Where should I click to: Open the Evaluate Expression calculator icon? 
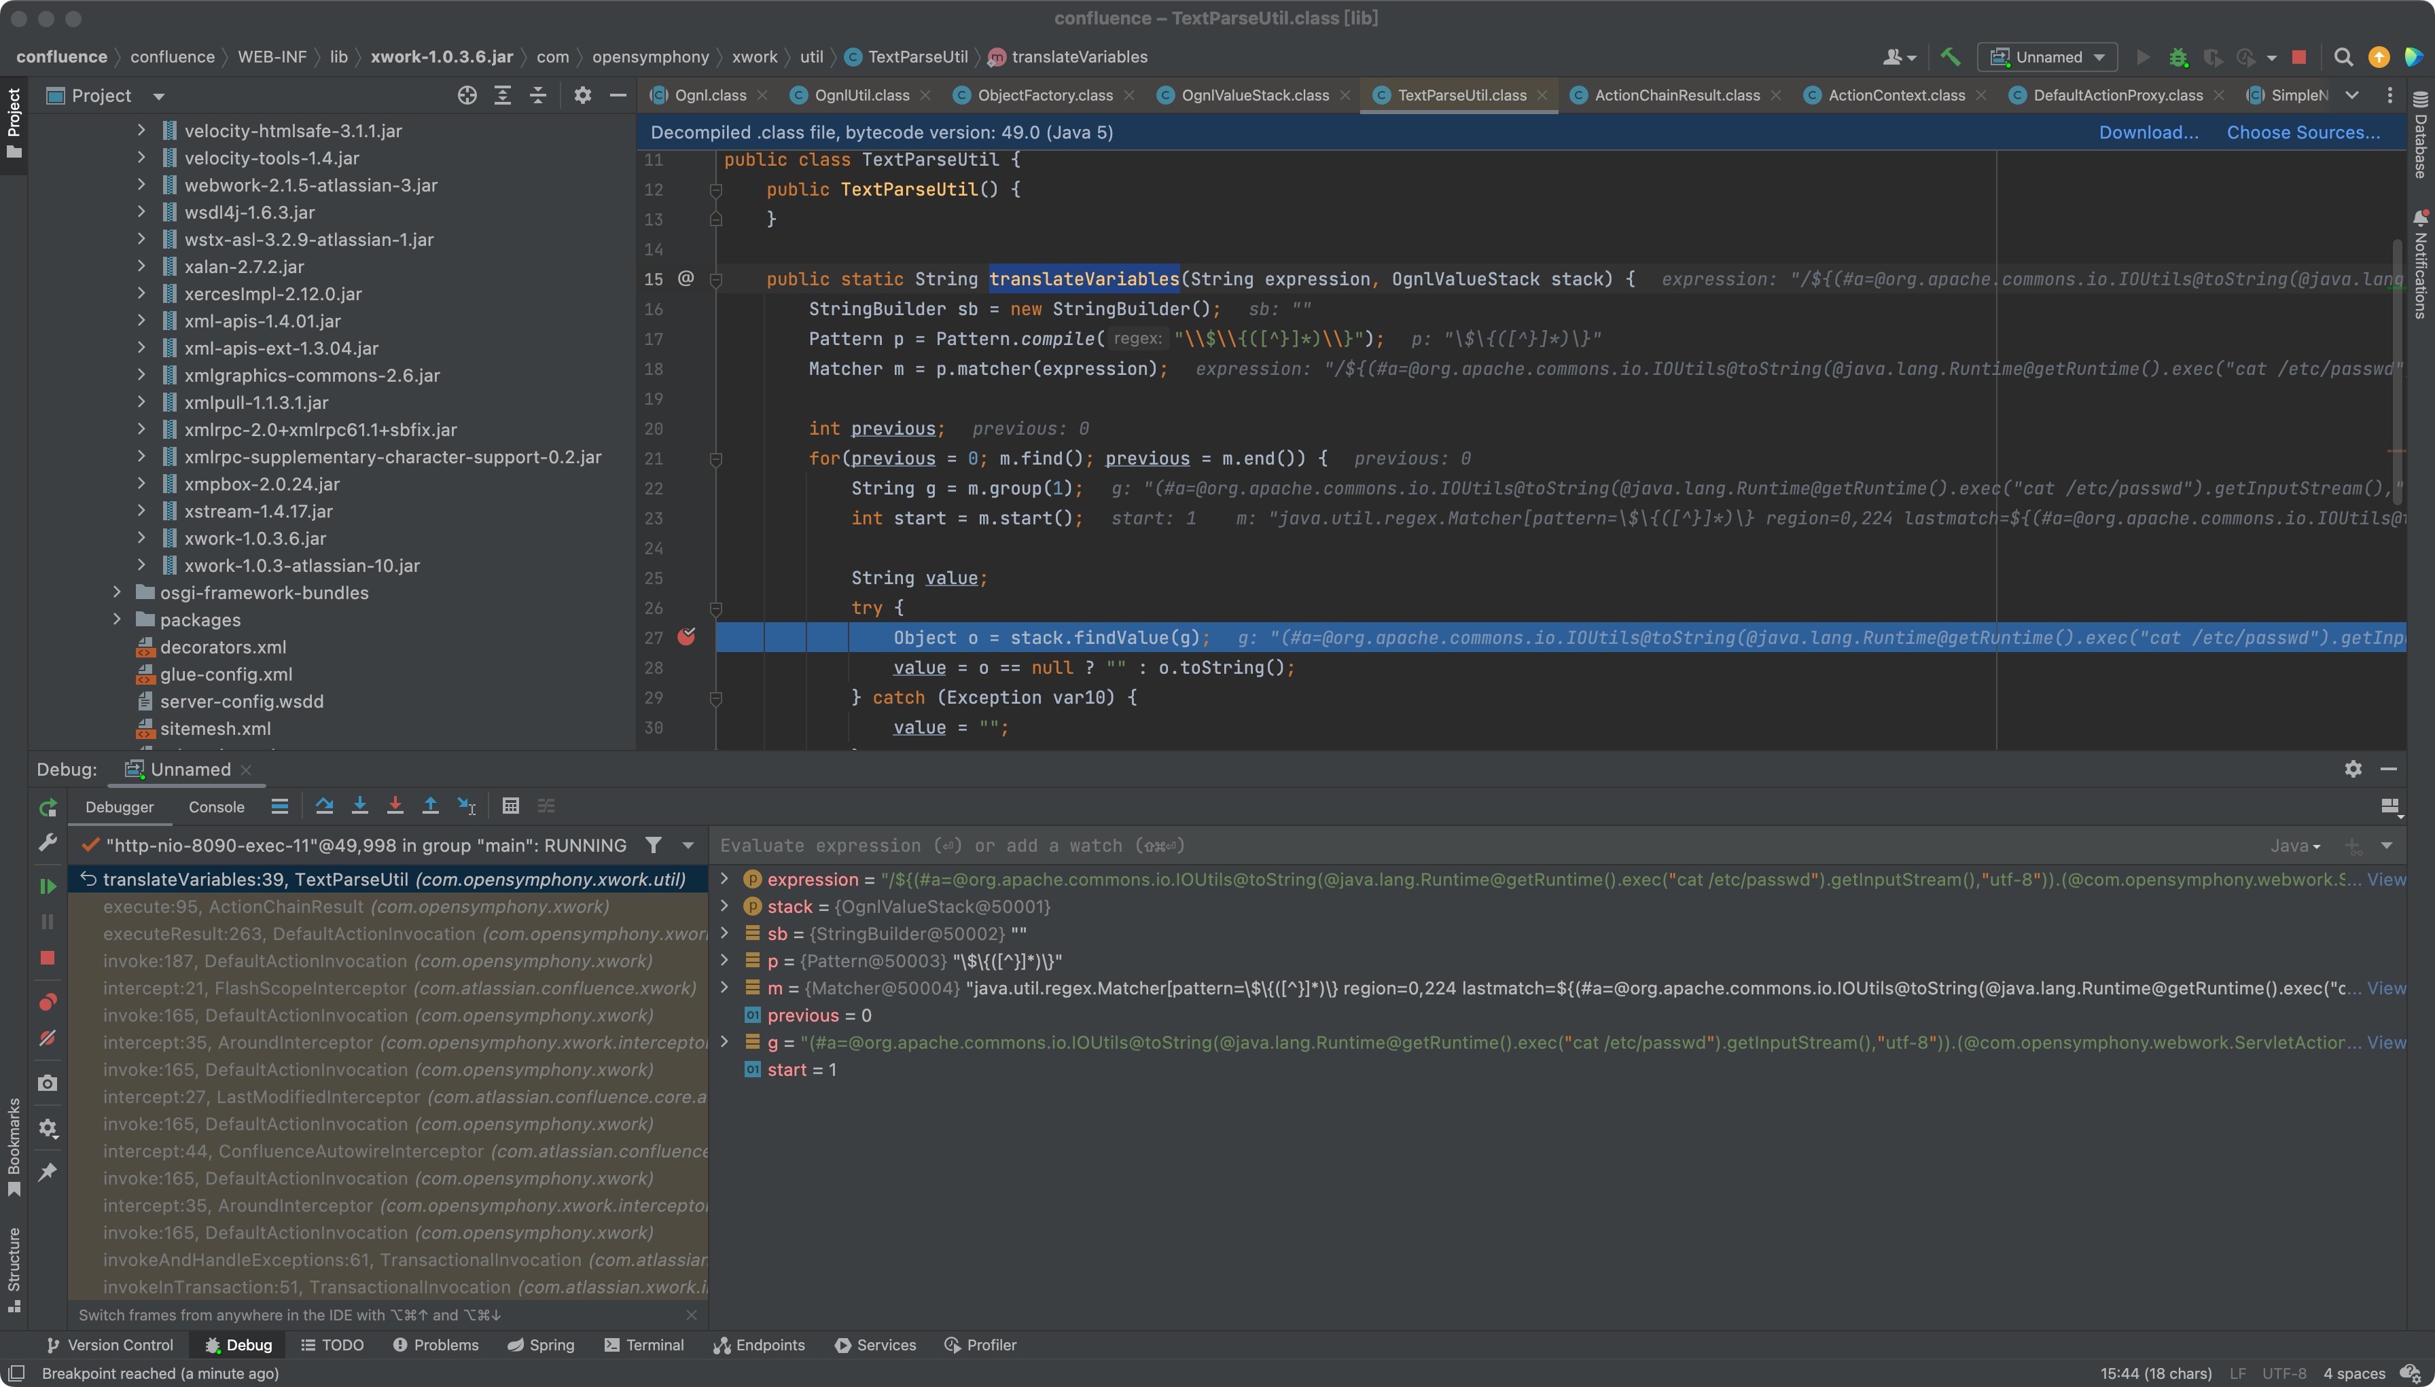pyautogui.click(x=511, y=806)
